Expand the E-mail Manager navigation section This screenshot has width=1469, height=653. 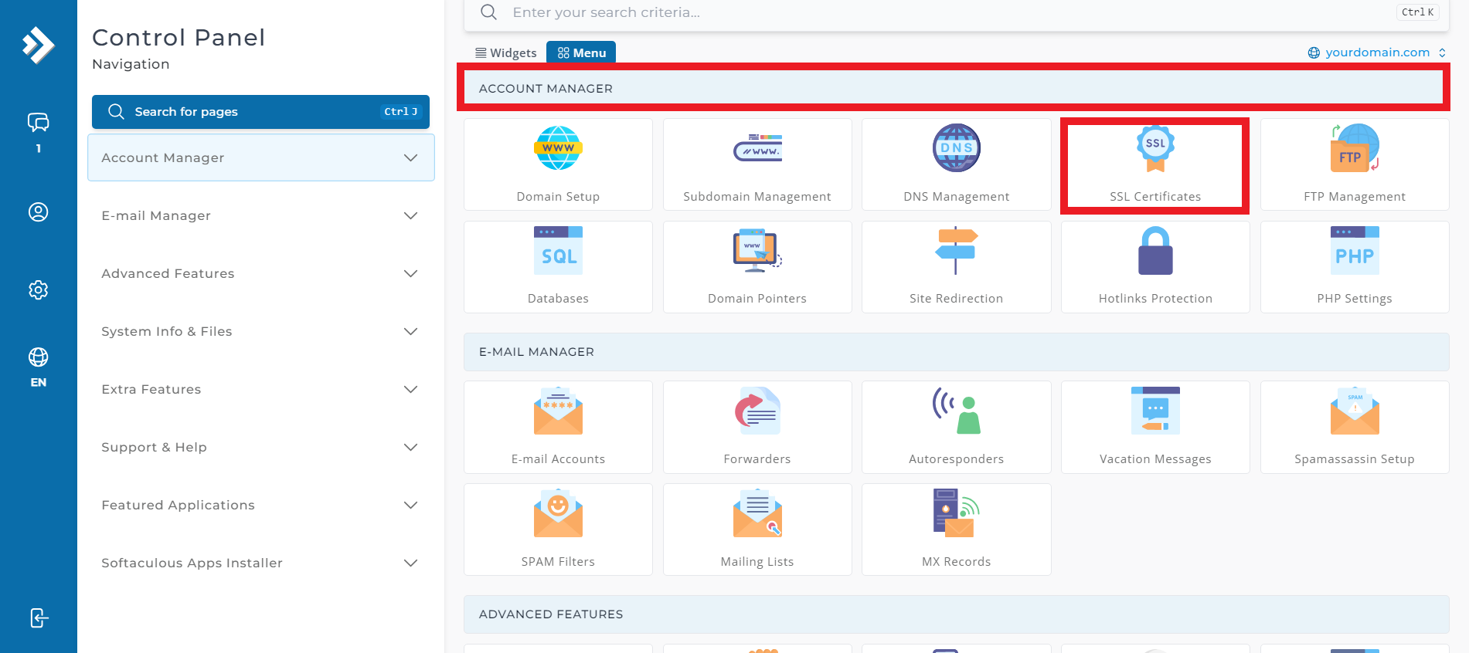tap(260, 215)
